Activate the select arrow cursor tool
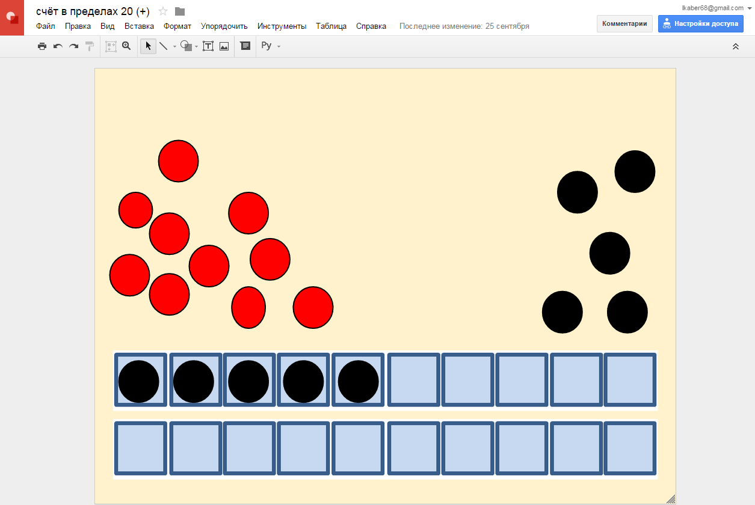Viewport: 755px width, 505px height. click(x=148, y=46)
